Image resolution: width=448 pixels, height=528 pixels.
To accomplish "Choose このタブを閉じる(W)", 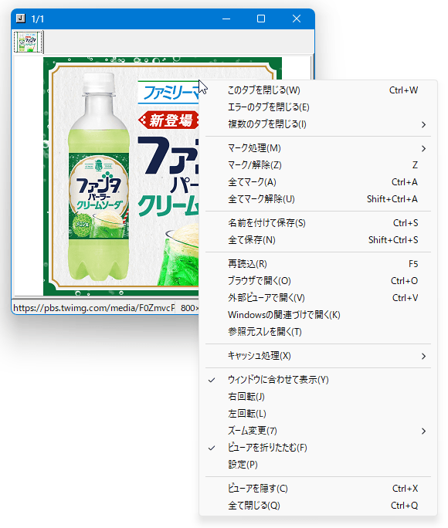I will (318, 90).
